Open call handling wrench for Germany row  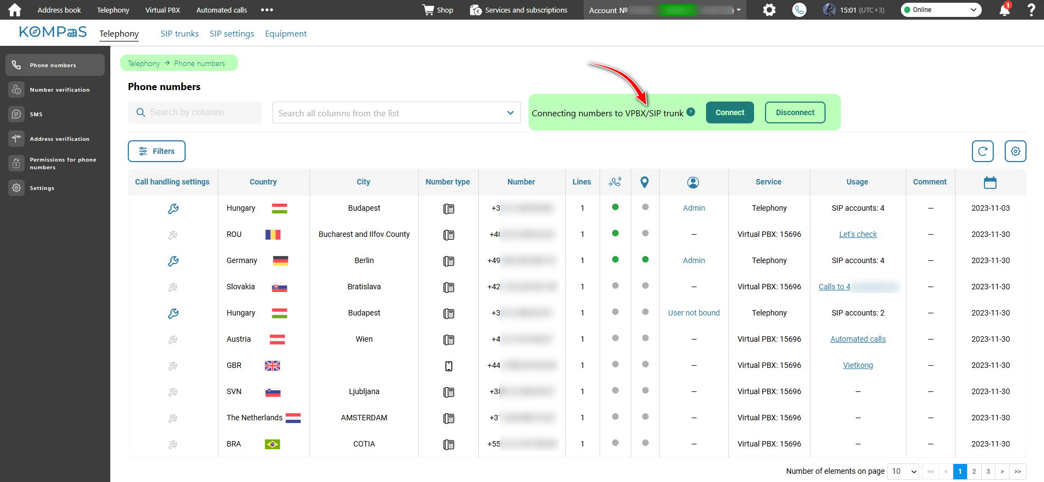[x=173, y=261]
